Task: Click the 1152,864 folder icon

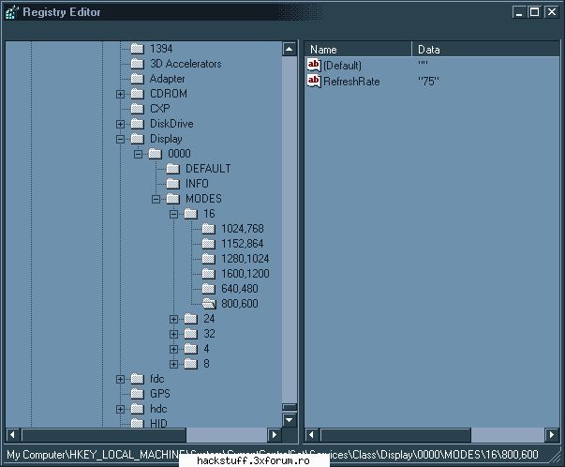Action: [x=208, y=244]
